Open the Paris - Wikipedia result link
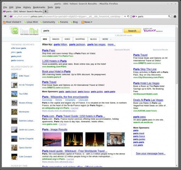 tap(65, 97)
